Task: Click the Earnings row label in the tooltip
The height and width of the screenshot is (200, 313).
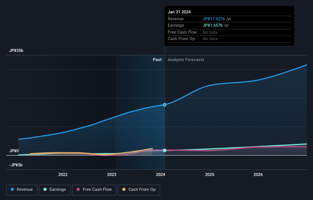Action: (176, 25)
